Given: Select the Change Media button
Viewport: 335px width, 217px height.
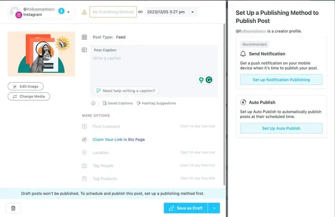Looking at the screenshot, I should click(29, 96).
